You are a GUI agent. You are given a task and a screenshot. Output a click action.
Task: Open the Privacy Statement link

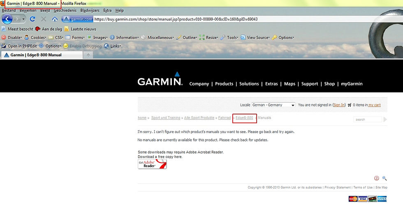coord(338,187)
